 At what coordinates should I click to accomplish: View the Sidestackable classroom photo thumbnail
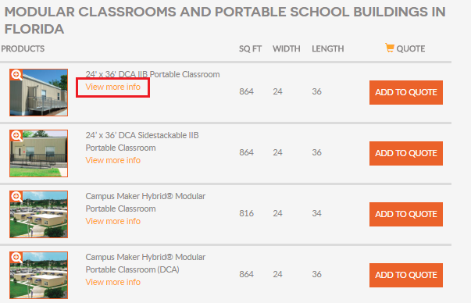(39, 153)
